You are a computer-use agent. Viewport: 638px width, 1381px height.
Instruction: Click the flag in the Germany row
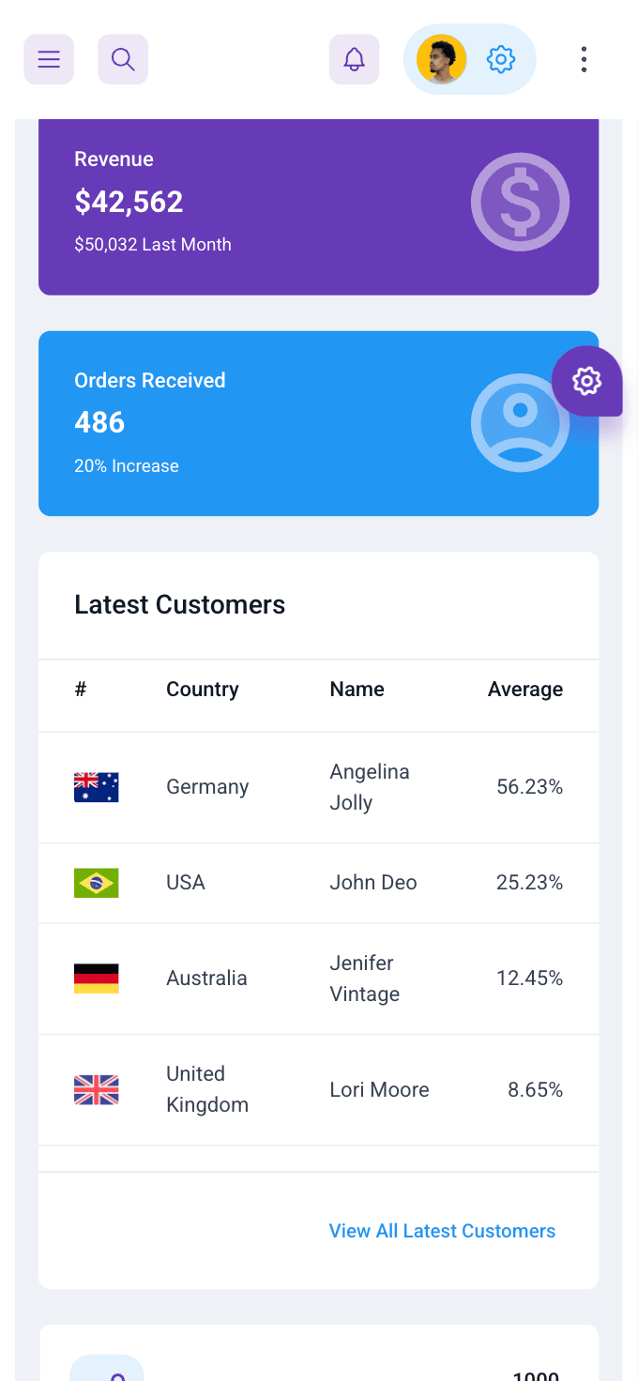[97, 787]
